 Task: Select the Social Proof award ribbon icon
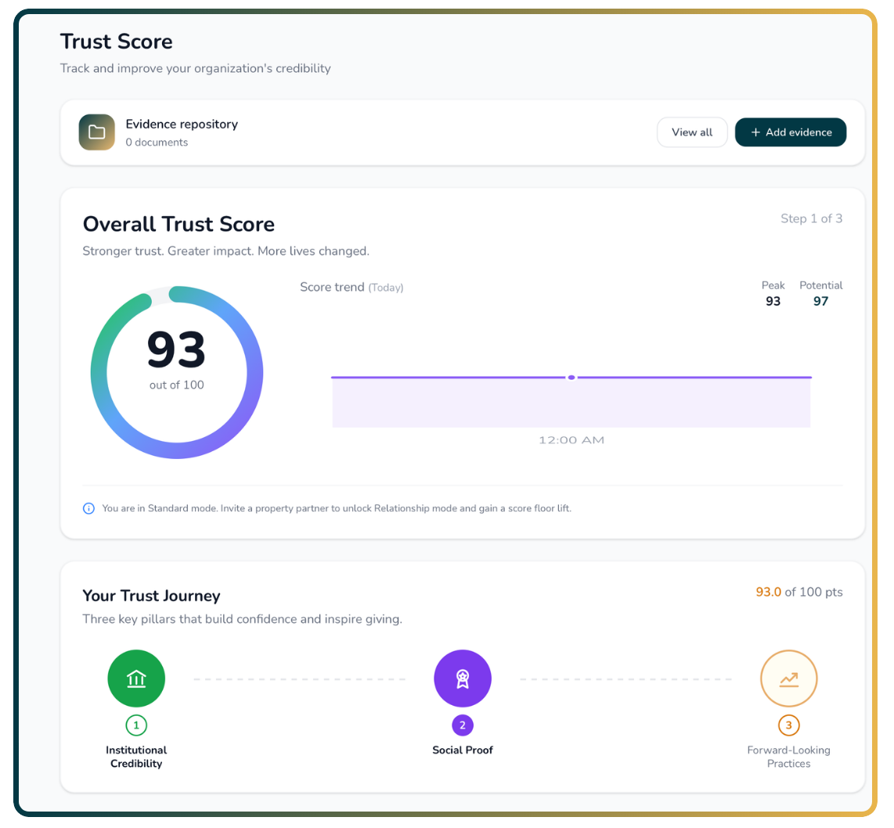(463, 678)
